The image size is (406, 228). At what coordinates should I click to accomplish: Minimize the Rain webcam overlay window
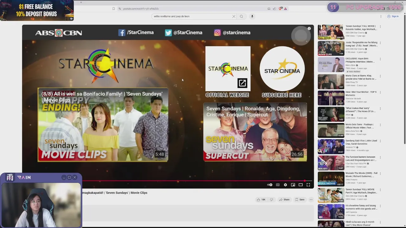[x=64, y=177]
